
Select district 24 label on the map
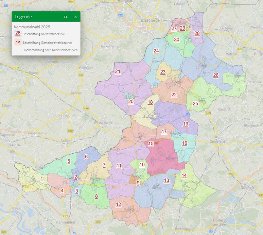click(156, 51)
